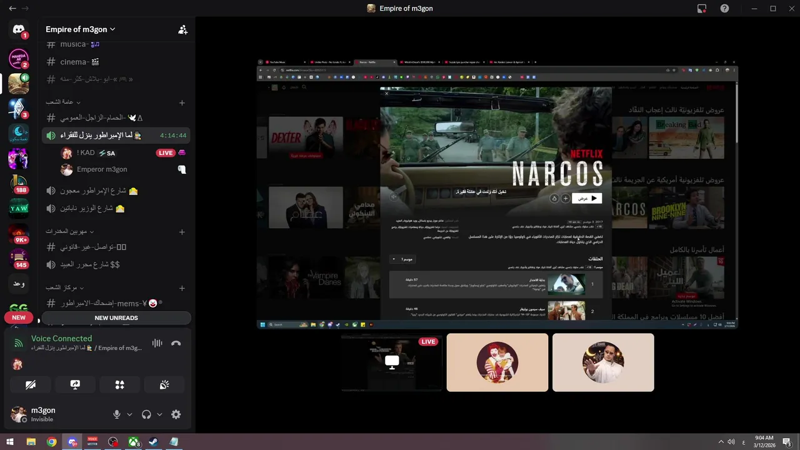Open the MAHFDA AR server icon
The width and height of the screenshot is (800, 450).
click(x=19, y=58)
